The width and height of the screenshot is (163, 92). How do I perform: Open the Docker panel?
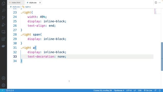coord(3,46)
